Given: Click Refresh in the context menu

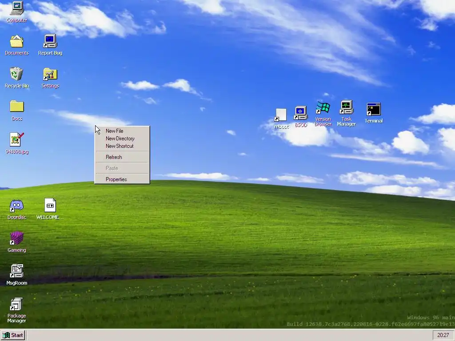Looking at the screenshot, I should (x=122, y=157).
